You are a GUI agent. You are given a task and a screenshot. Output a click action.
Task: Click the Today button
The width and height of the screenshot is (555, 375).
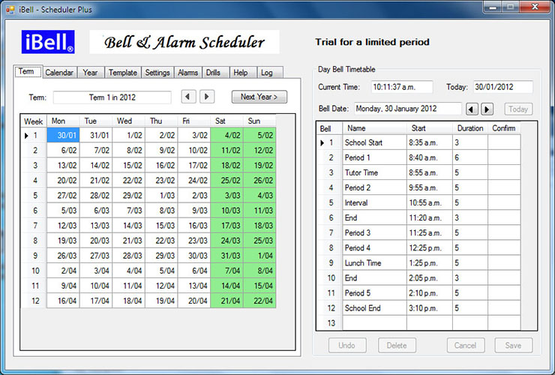point(518,109)
